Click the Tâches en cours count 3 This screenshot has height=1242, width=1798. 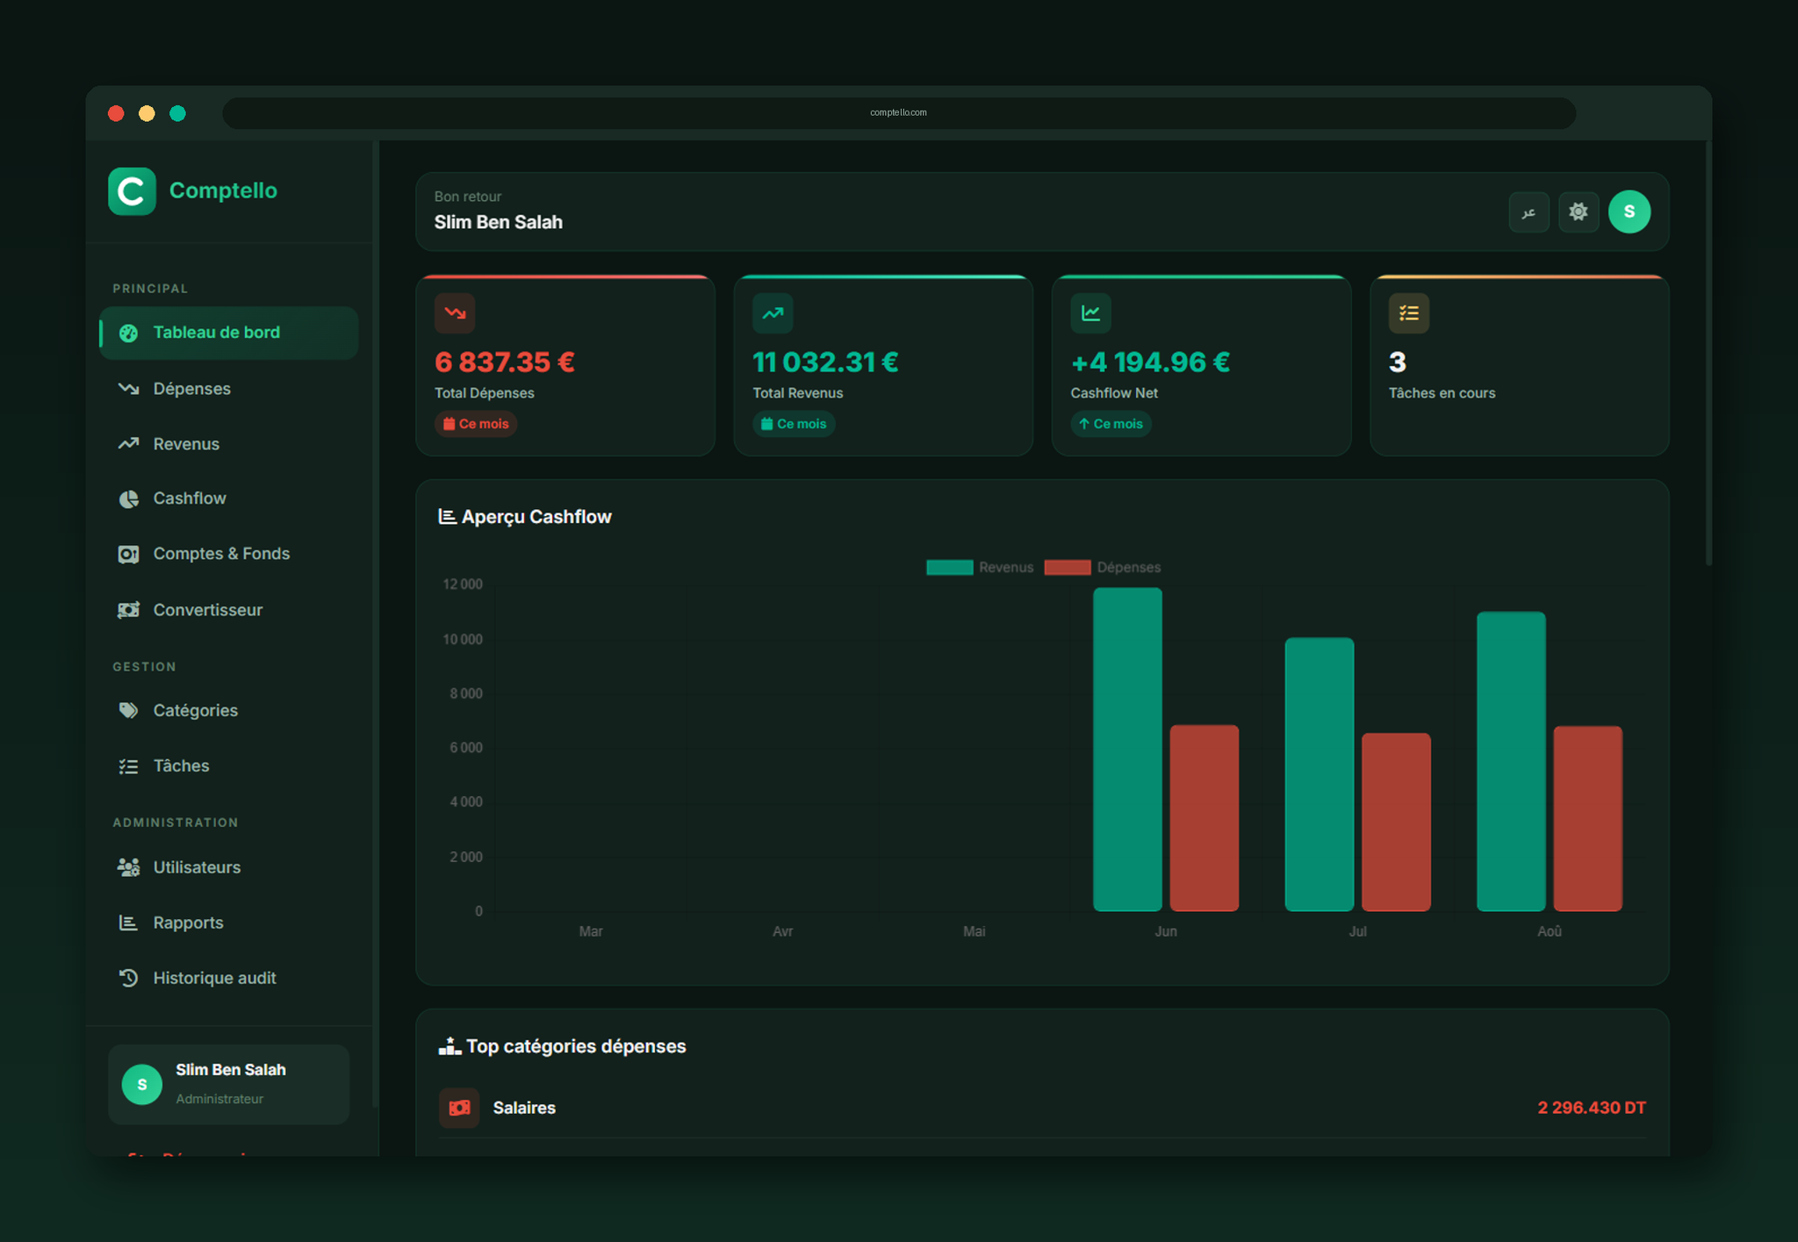coord(1398,362)
